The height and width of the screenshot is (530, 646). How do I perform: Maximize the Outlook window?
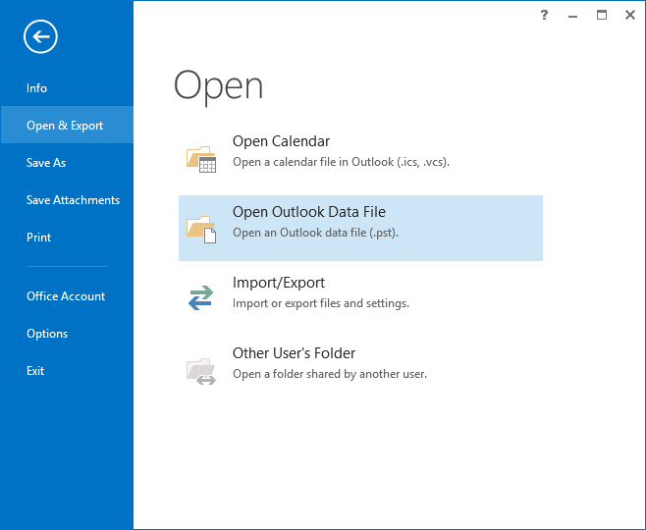pyautogui.click(x=602, y=15)
